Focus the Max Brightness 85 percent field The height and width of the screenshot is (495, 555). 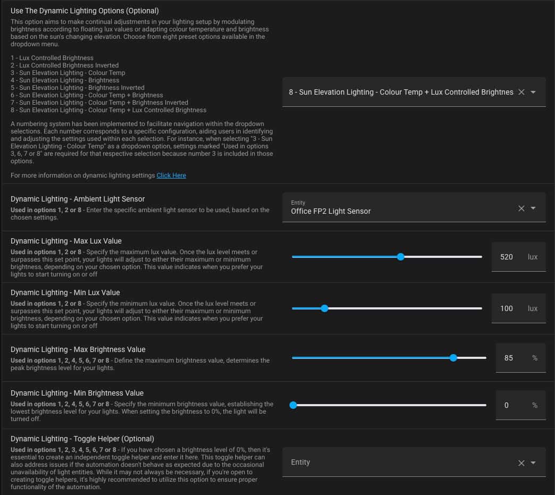[x=520, y=358]
